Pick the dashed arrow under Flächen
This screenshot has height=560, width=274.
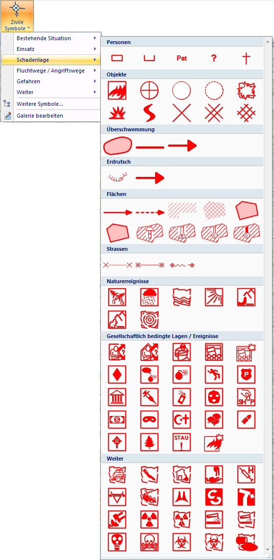150,213
